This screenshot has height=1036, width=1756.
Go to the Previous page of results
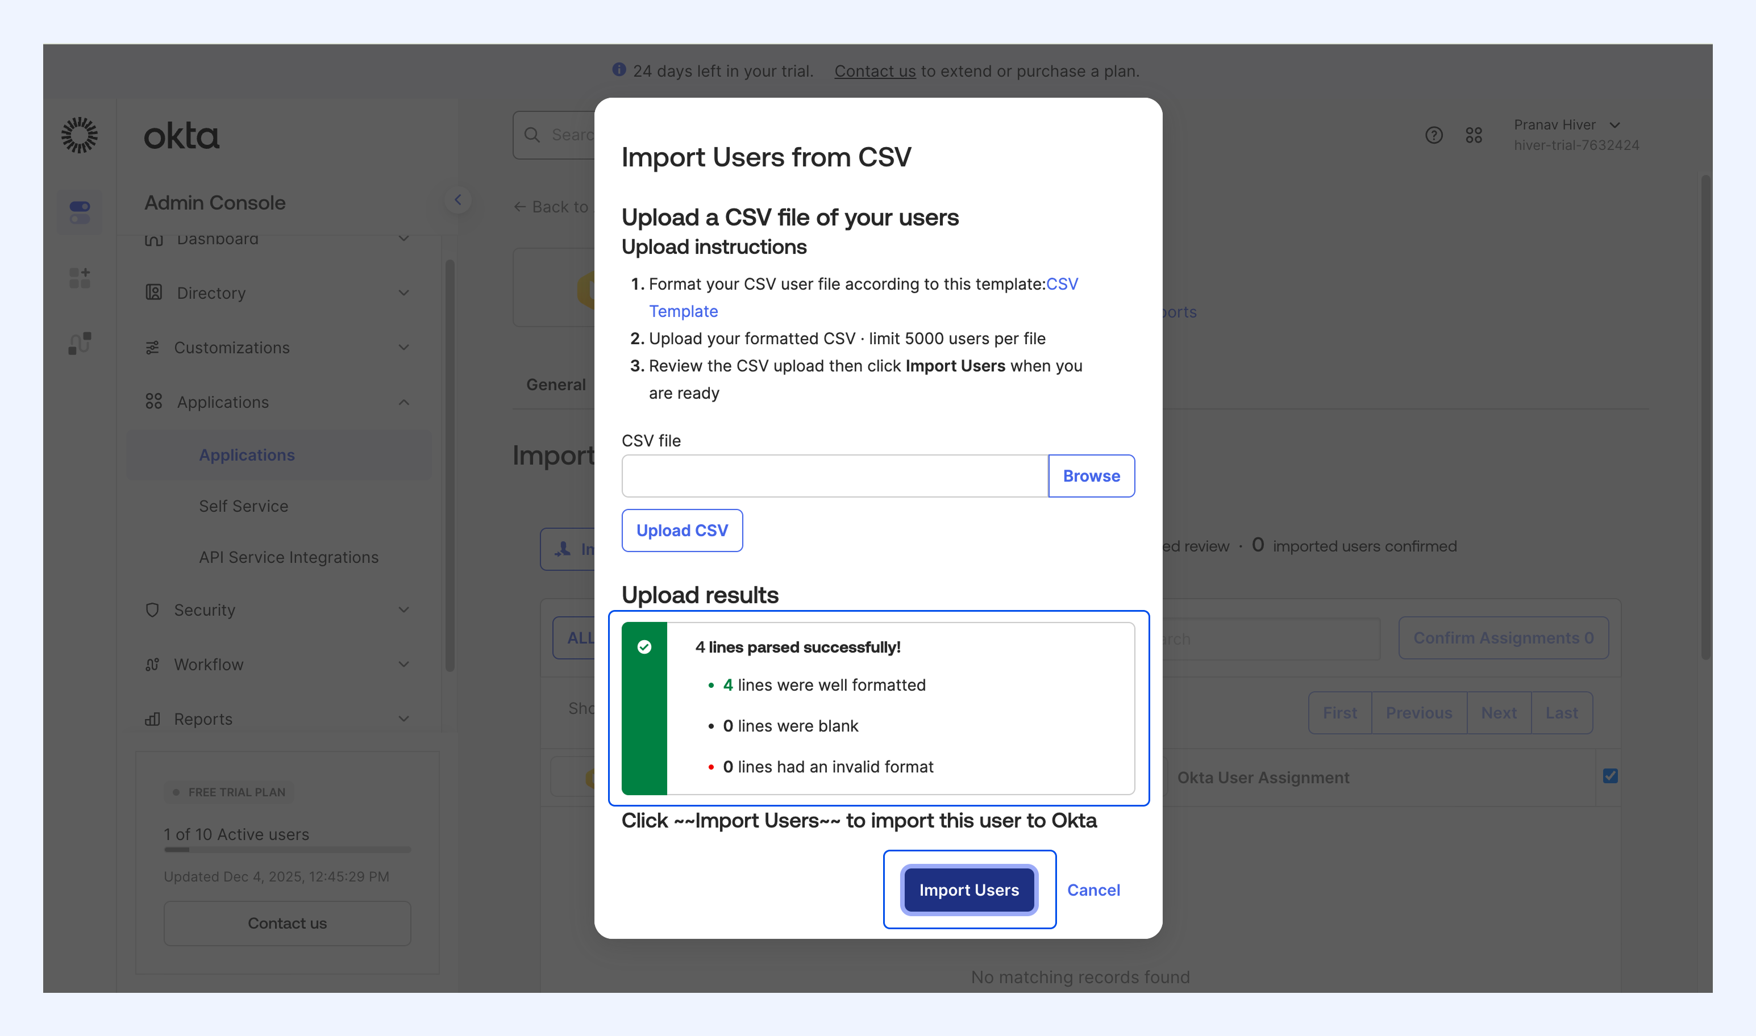click(x=1418, y=713)
